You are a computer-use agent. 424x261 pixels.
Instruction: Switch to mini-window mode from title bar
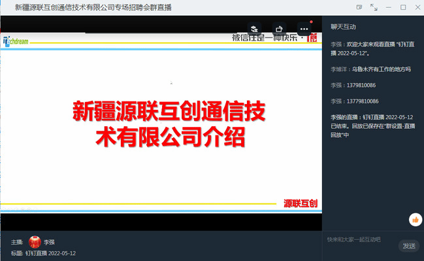click(x=359, y=7)
